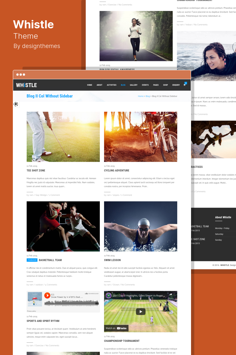
Task: Click the Sunday footer hours entry
Action: (x=218, y=240)
